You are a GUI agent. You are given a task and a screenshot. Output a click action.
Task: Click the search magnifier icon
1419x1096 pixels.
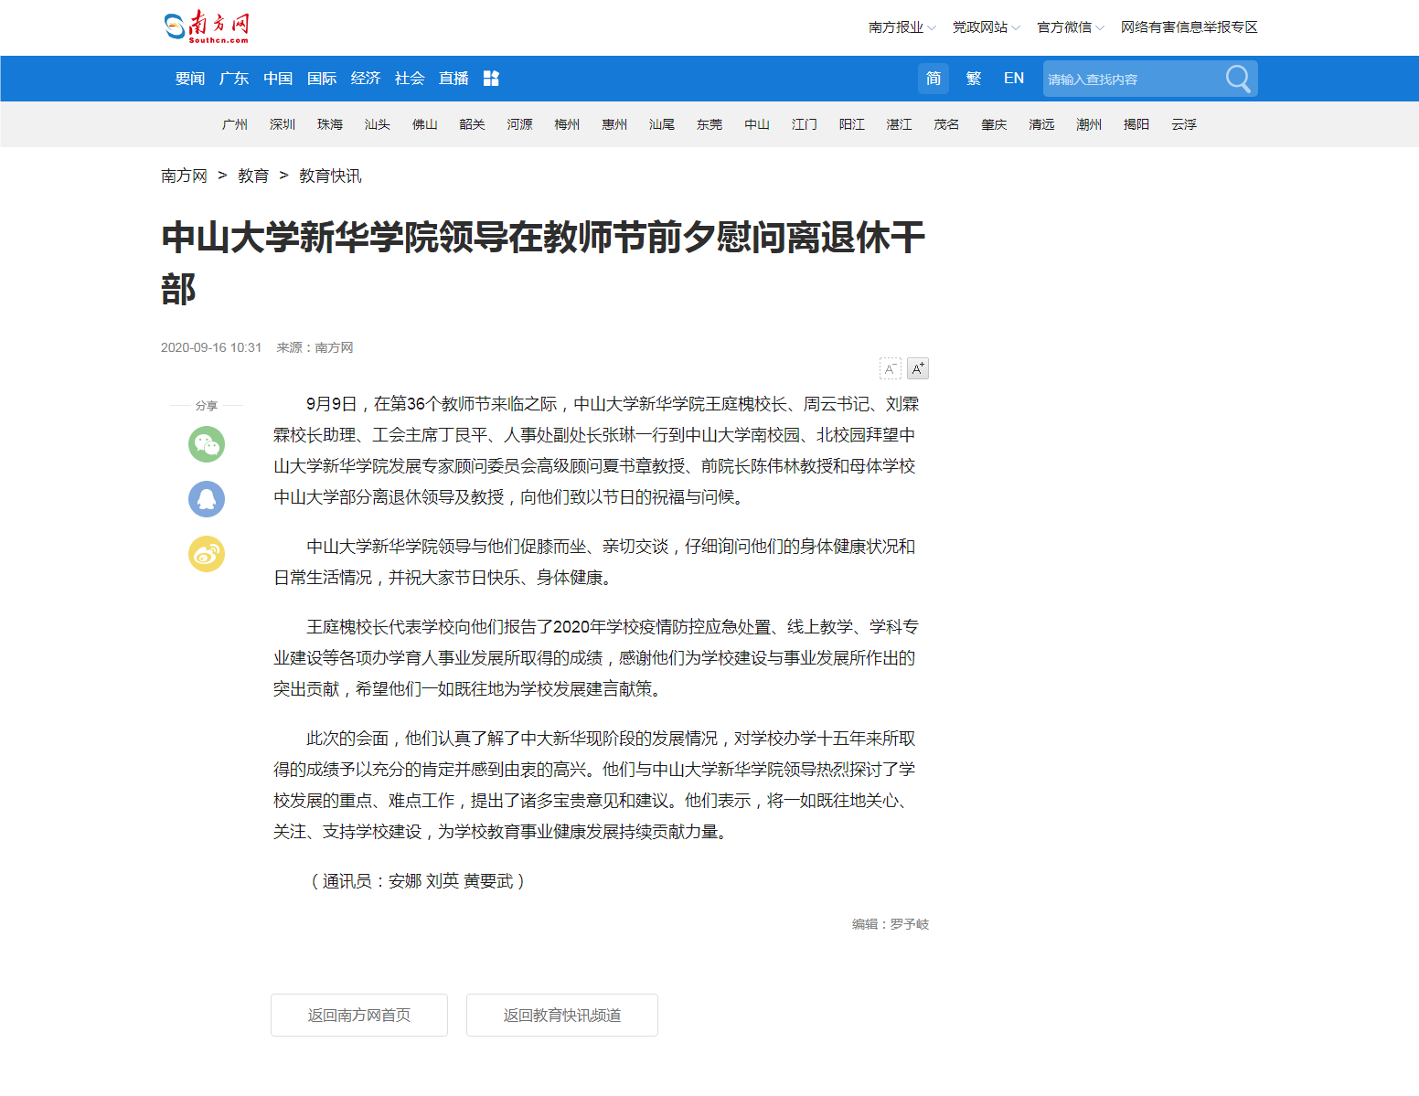tap(1238, 79)
